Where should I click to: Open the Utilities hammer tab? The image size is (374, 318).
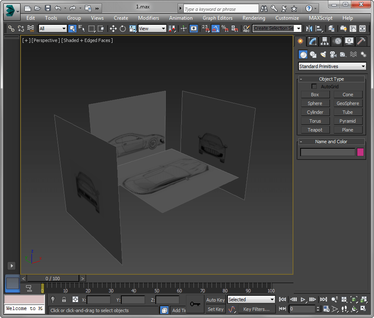click(361, 41)
